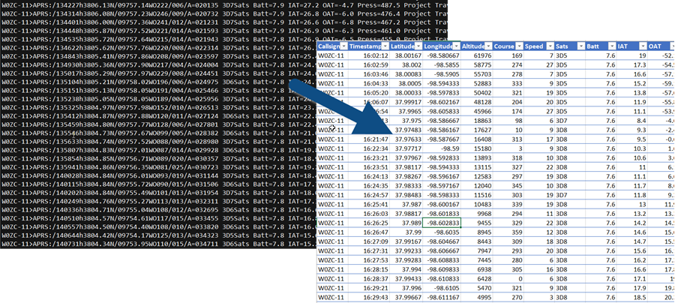675x303 pixels.
Task: Select altitude cell 15180
Action: (476, 148)
